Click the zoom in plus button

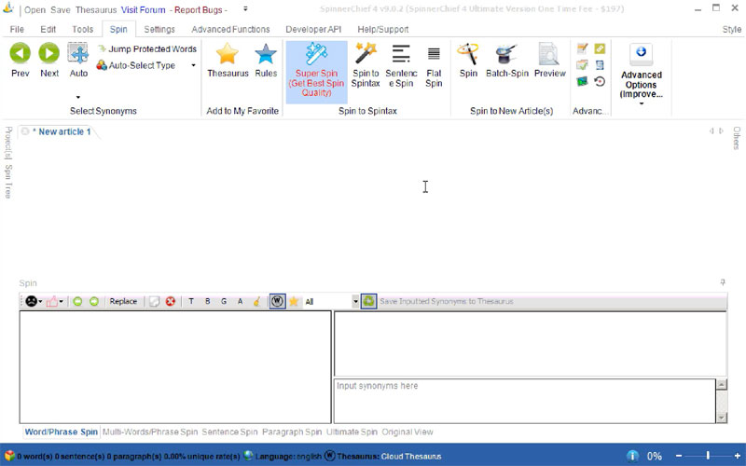737,456
